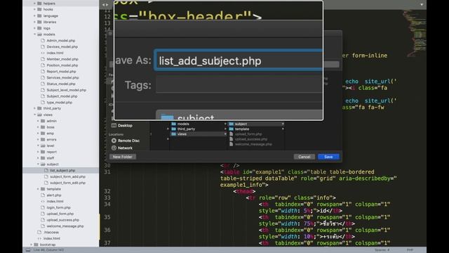The width and height of the screenshot is (449, 253).
Task: Click the sidebar template folder icon
Action: point(43,189)
